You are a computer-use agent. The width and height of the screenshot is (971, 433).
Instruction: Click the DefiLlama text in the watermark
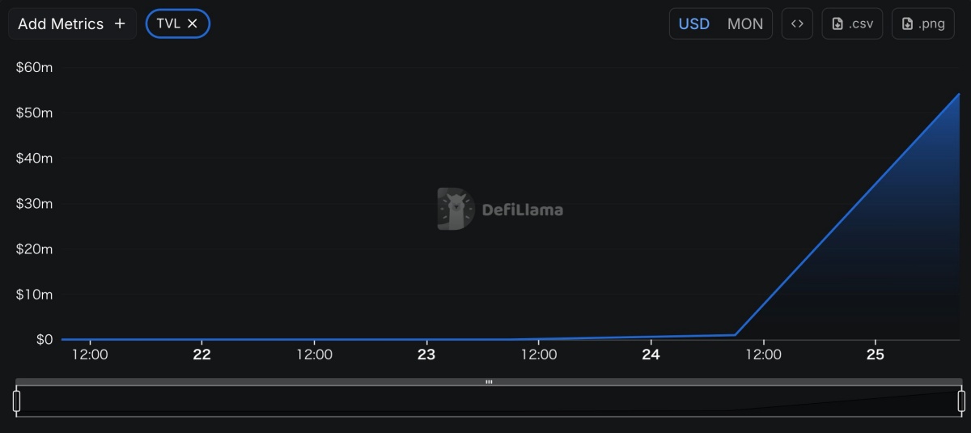point(523,210)
